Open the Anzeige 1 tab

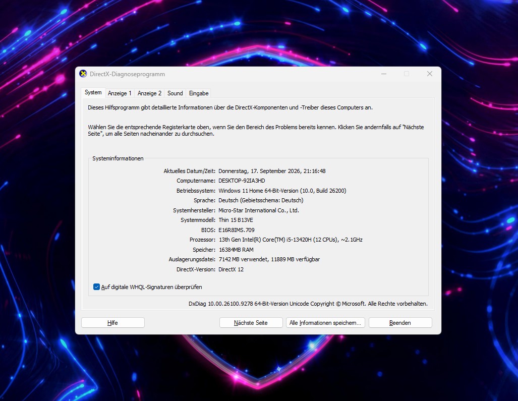tap(120, 93)
